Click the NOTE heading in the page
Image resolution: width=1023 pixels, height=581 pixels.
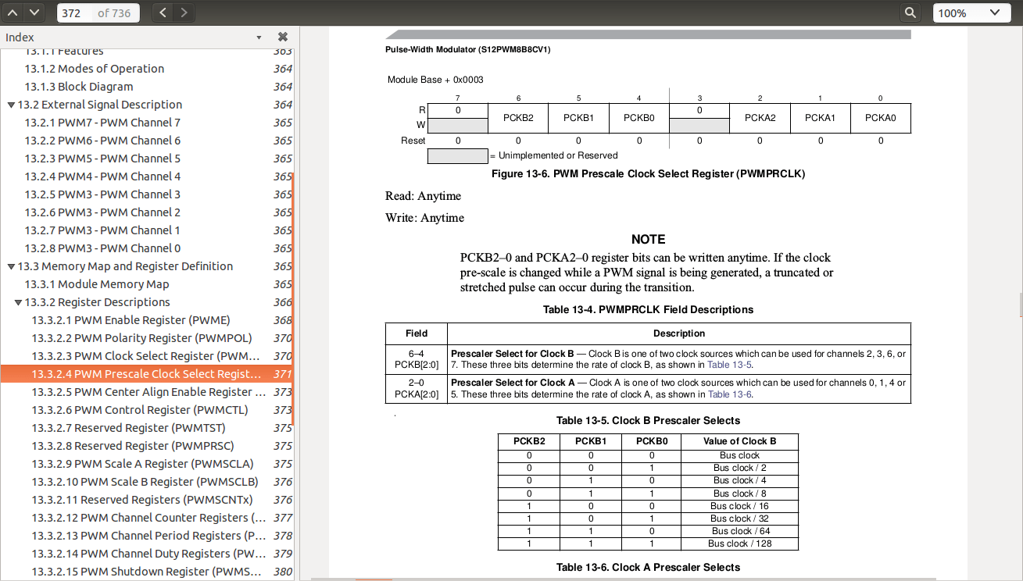pos(648,239)
